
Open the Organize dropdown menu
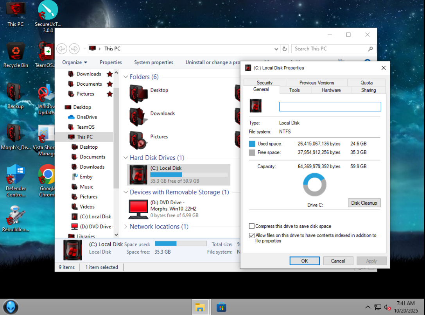[75, 62]
